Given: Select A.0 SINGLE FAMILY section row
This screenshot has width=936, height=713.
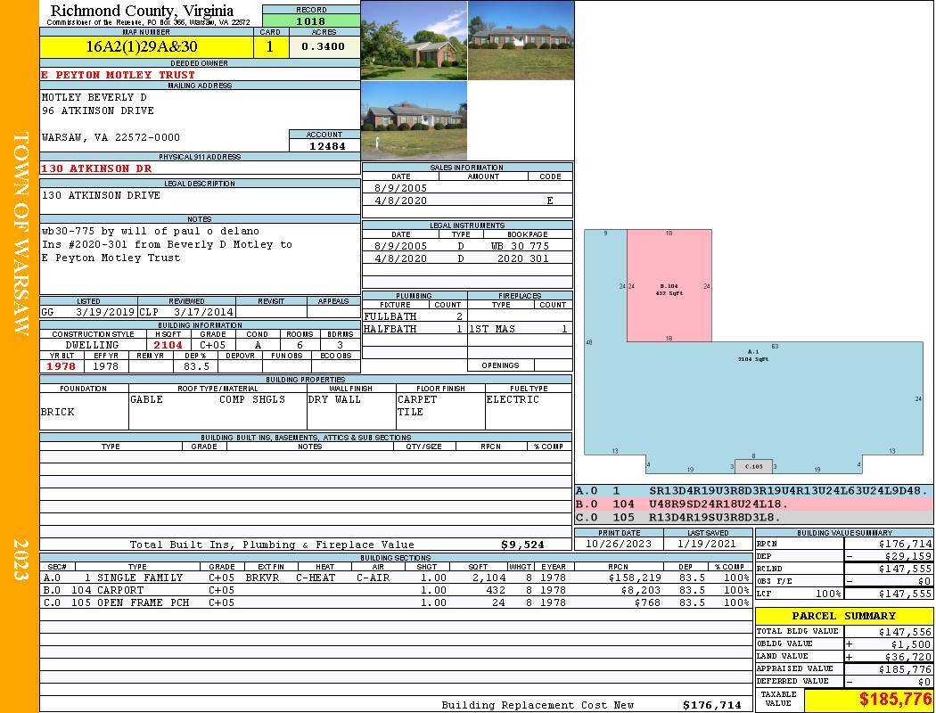Looking at the screenshot, I should coord(396,578).
